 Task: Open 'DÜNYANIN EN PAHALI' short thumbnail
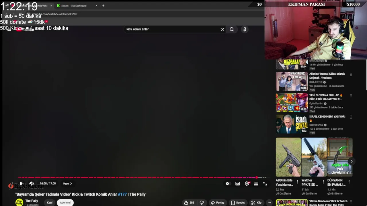pyautogui.click(x=340, y=157)
